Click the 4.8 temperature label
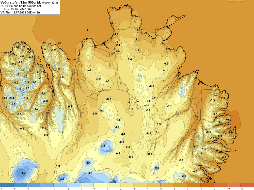This screenshot has width=254, height=190. pos(168,26)
